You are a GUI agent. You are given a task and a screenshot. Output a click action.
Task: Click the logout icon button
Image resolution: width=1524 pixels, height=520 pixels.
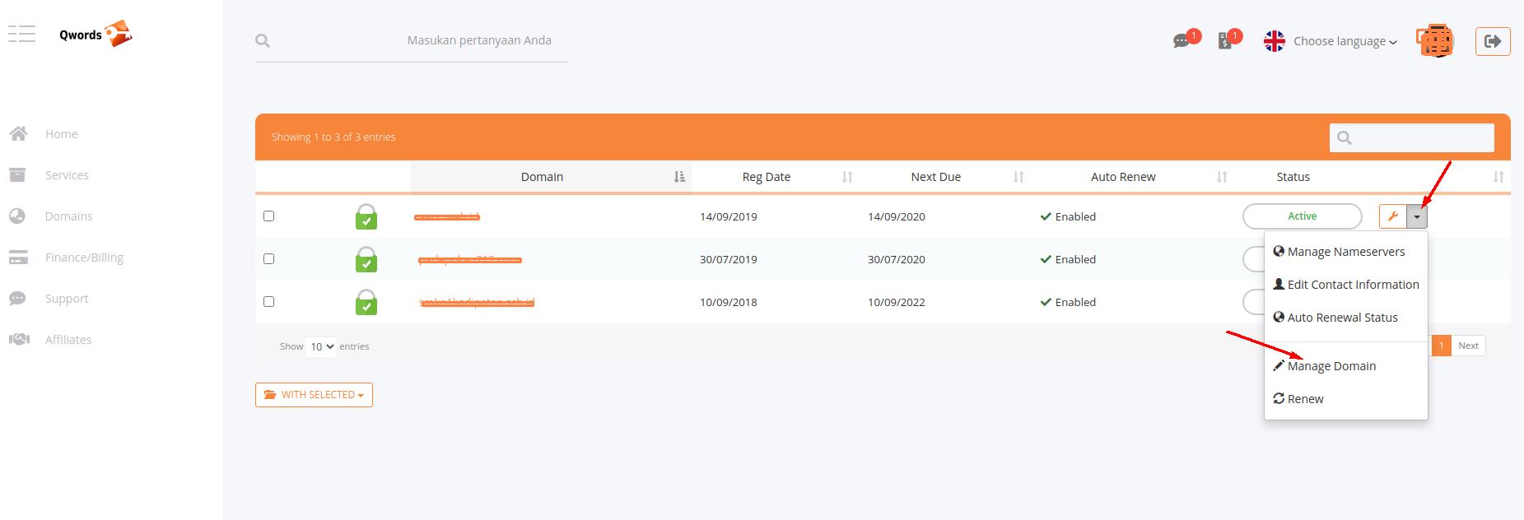pos(1492,41)
